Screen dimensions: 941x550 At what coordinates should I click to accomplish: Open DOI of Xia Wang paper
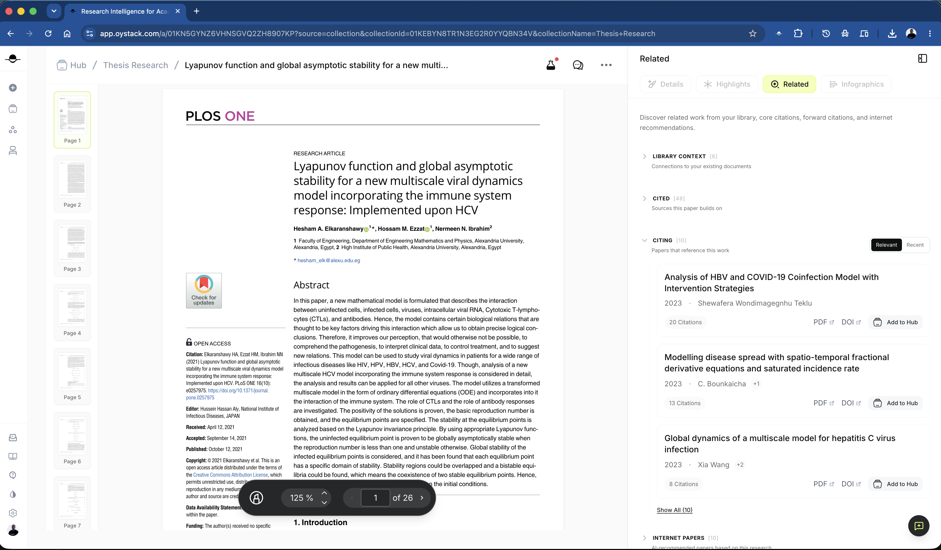point(851,484)
